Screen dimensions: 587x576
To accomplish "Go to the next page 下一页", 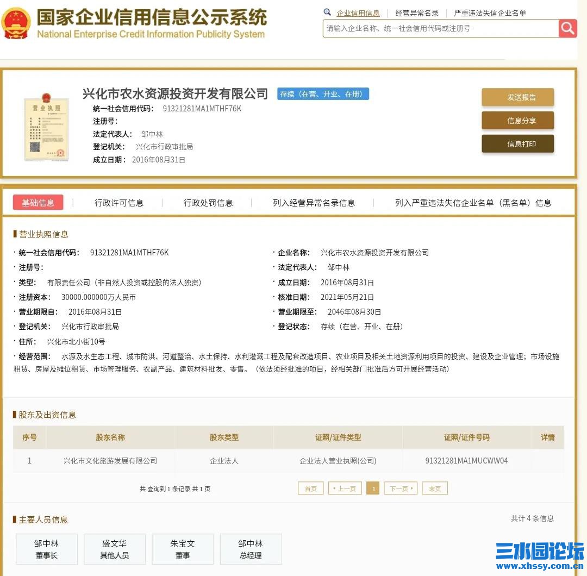I will coord(401,489).
